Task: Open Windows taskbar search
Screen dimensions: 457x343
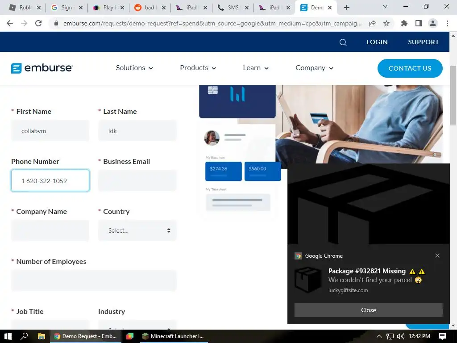Action: point(24,336)
